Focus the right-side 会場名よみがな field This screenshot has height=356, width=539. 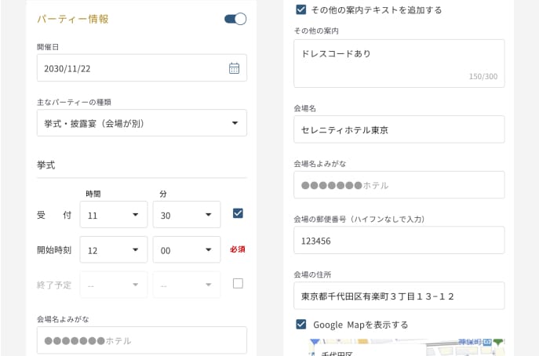coord(399,185)
